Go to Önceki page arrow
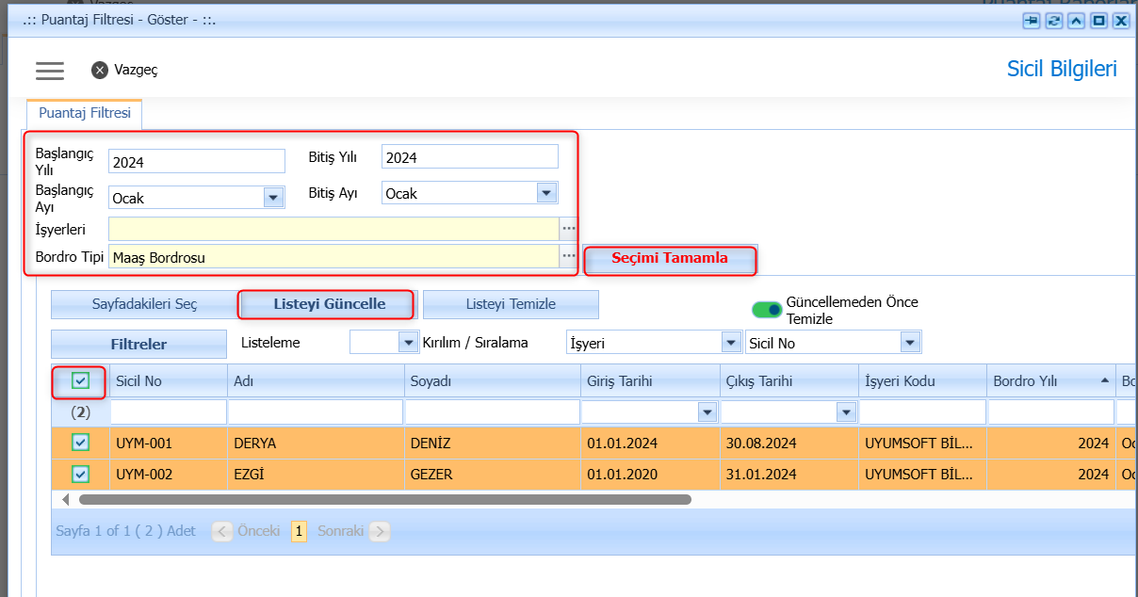Image resolution: width=1138 pixels, height=597 pixels. tap(222, 531)
